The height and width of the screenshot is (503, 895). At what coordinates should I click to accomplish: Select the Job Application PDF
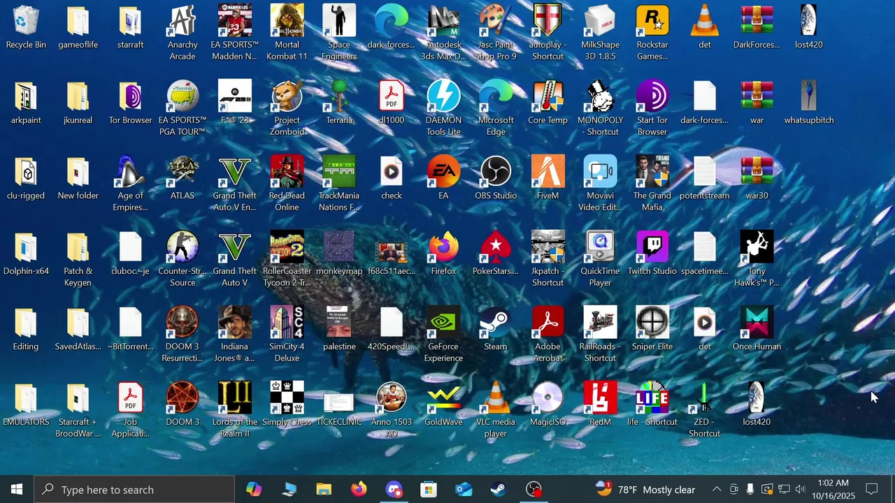(x=130, y=409)
